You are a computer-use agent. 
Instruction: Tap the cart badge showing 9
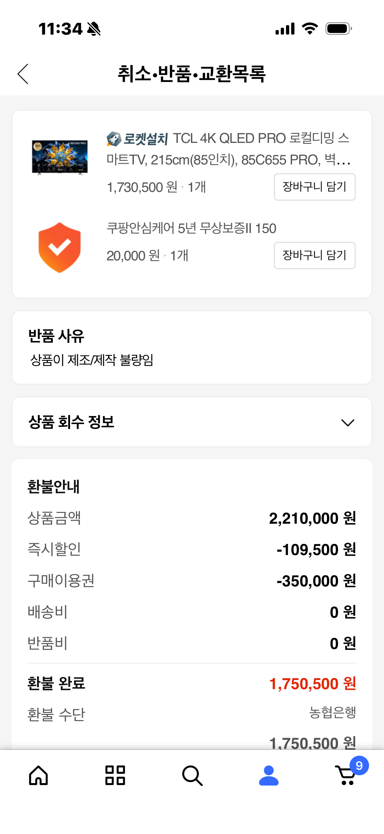(359, 765)
